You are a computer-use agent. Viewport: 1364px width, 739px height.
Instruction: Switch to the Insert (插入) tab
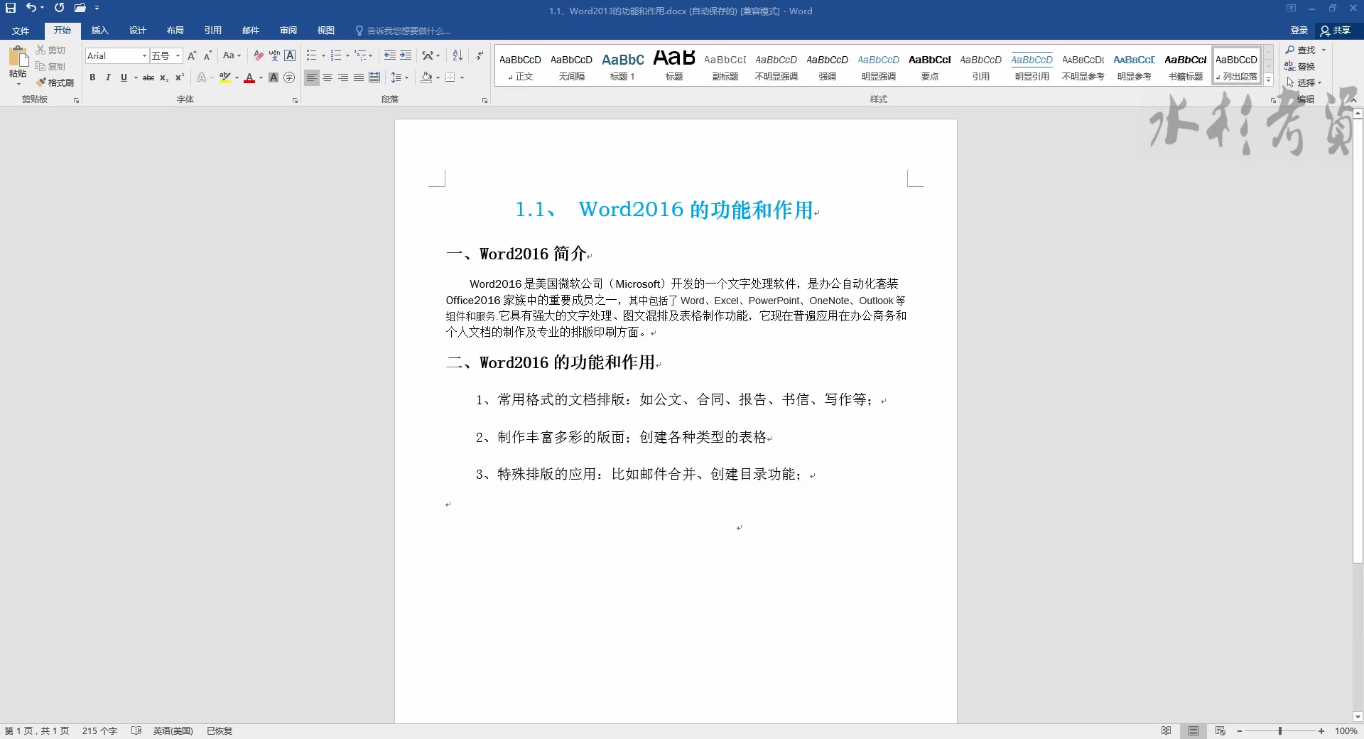[100, 31]
